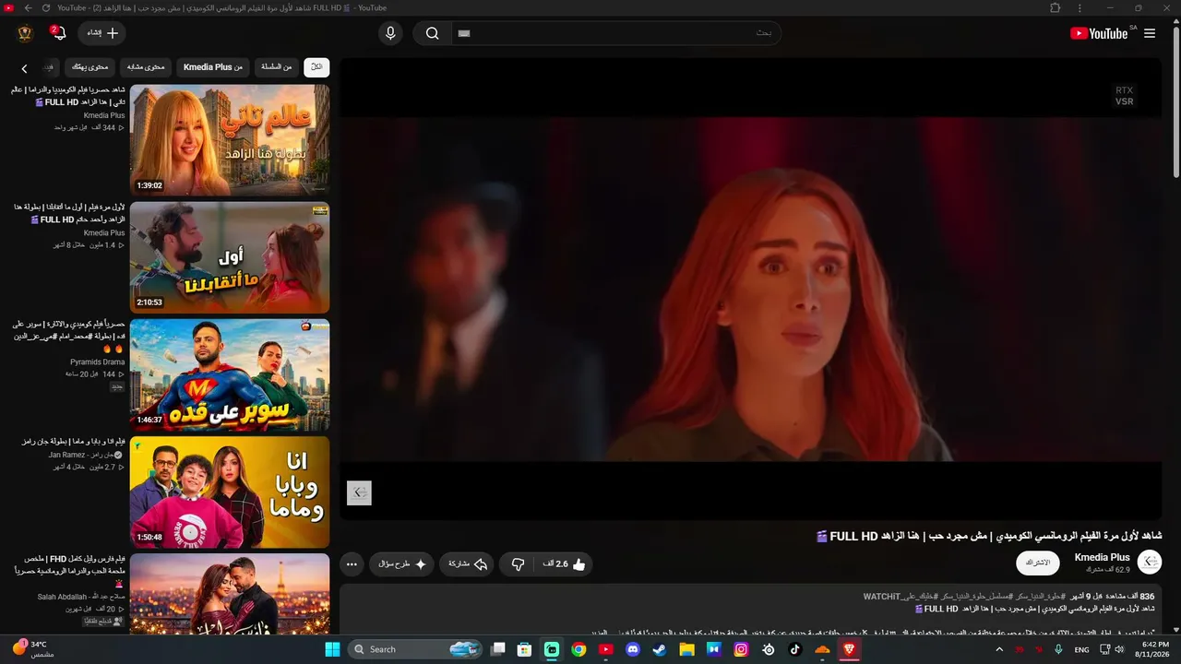The width and height of the screenshot is (1181, 664).
Task: Open the YouTube app on the taskbar
Action: [x=605, y=649]
